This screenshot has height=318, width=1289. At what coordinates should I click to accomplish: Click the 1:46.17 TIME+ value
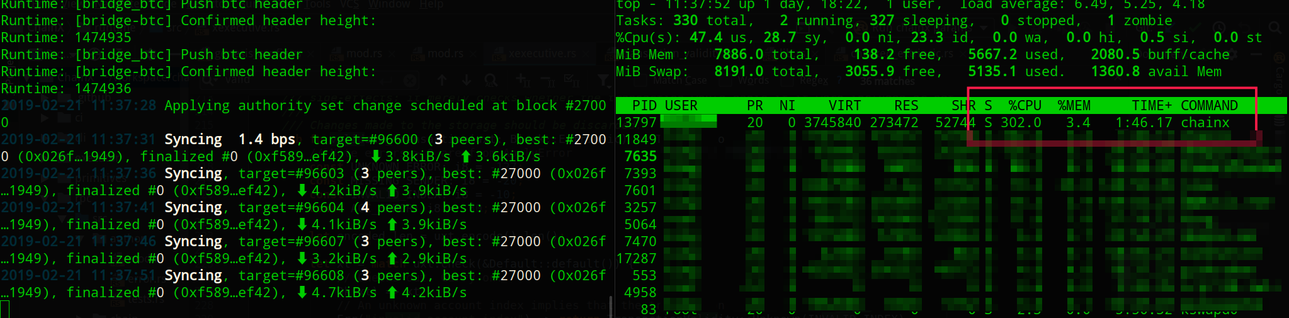click(1144, 123)
